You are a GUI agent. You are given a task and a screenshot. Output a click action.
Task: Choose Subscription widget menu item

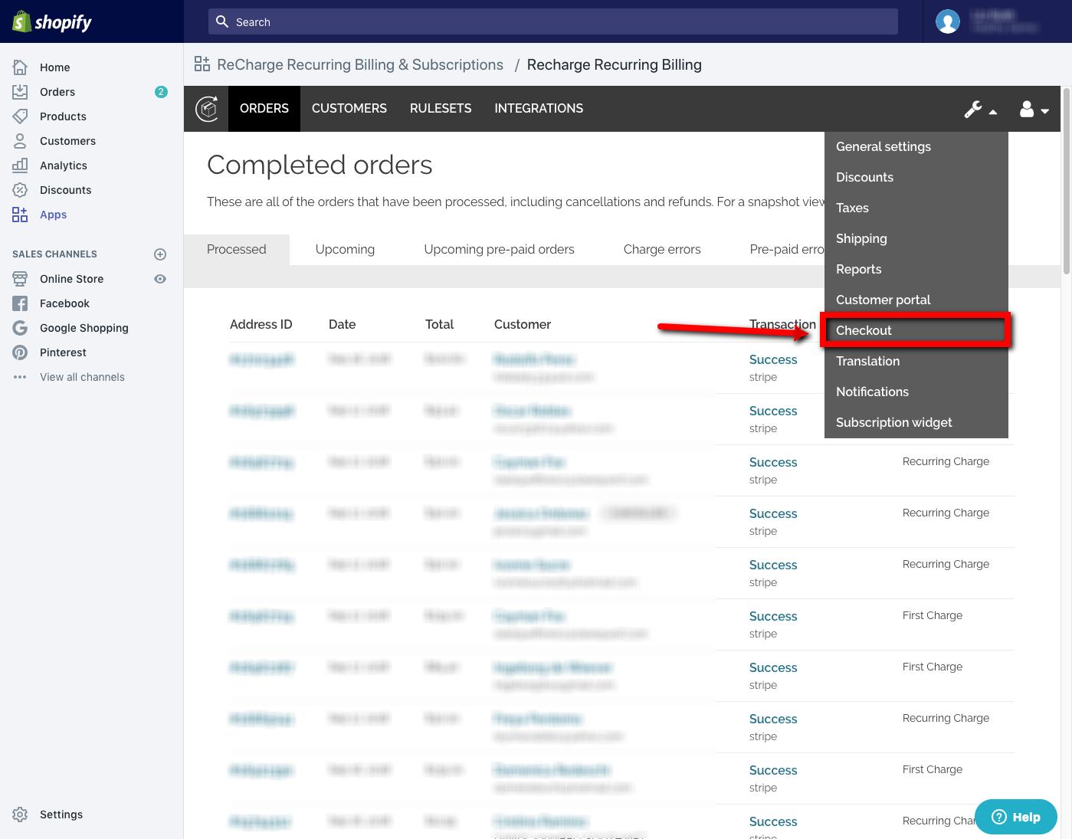click(x=893, y=422)
